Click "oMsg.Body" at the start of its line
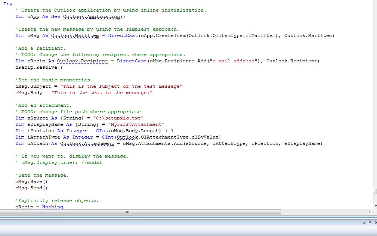Screen dimensions: 377x236 pos(29,93)
